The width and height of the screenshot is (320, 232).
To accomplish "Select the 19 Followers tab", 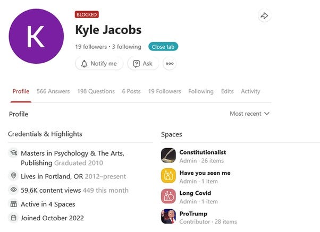I will 164,91.
